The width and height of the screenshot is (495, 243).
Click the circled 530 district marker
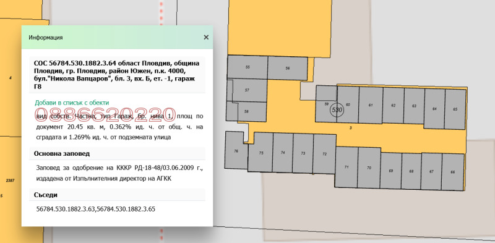(337, 110)
